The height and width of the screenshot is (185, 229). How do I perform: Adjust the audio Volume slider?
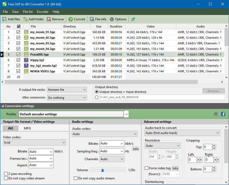coord(103,170)
